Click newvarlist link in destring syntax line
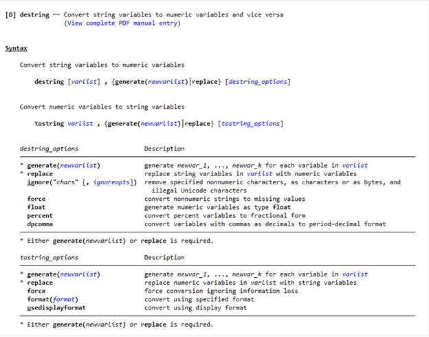 coord(166,82)
